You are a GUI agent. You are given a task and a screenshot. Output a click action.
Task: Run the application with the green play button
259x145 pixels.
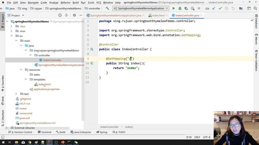(174, 8)
